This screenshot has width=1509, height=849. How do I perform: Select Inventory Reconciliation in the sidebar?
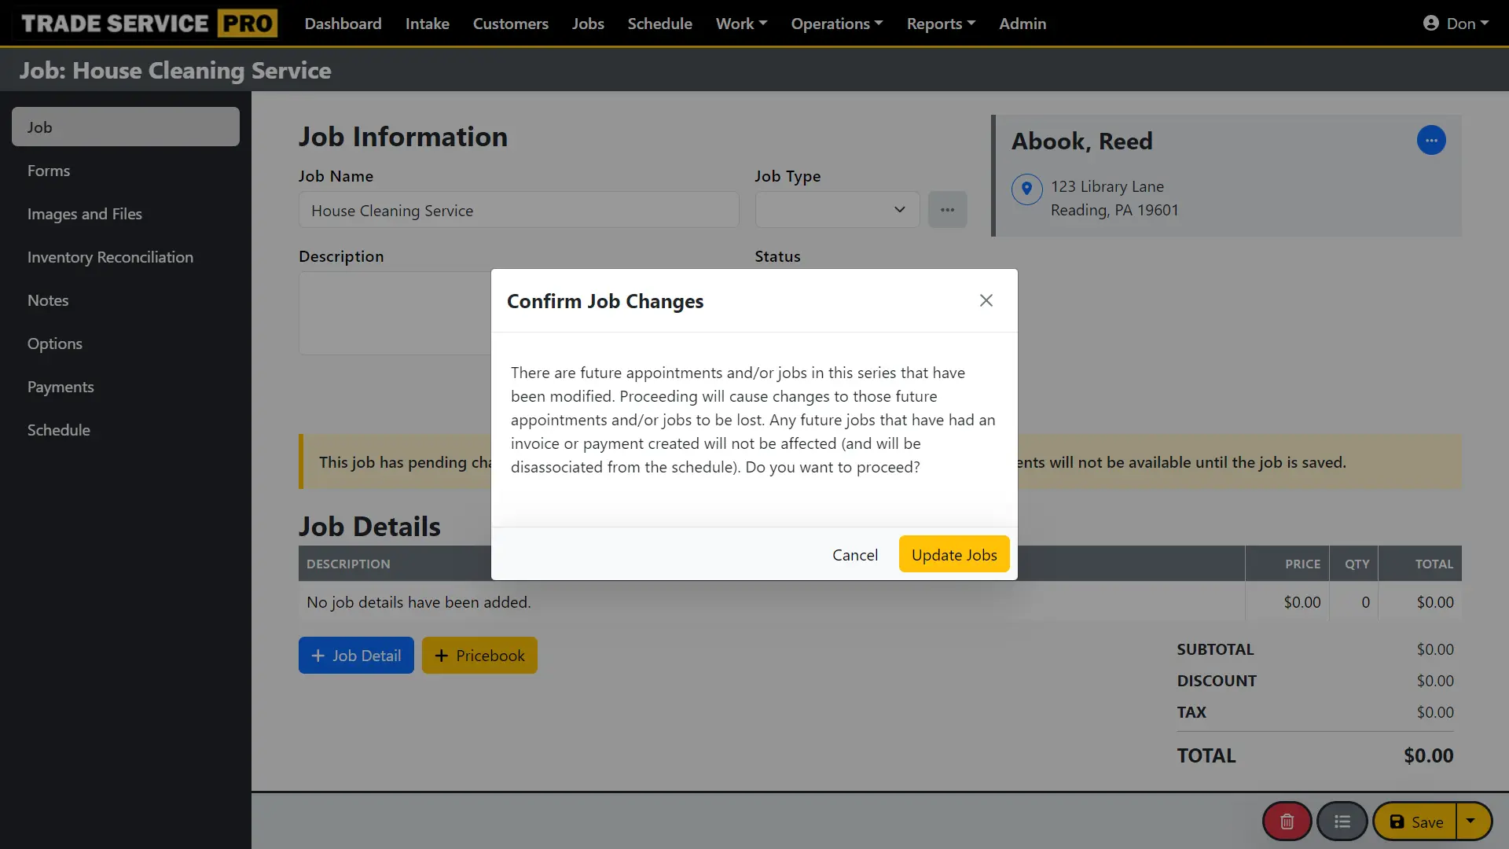[110, 257]
